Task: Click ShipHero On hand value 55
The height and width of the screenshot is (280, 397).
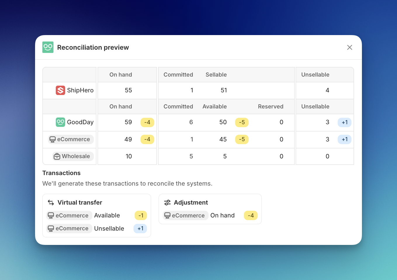Action: (x=129, y=90)
